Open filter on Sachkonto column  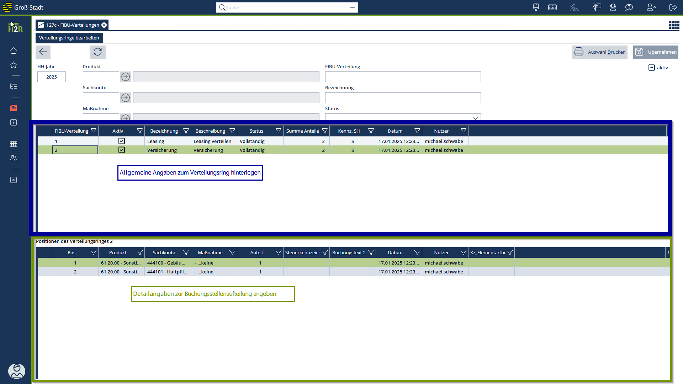click(186, 253)
